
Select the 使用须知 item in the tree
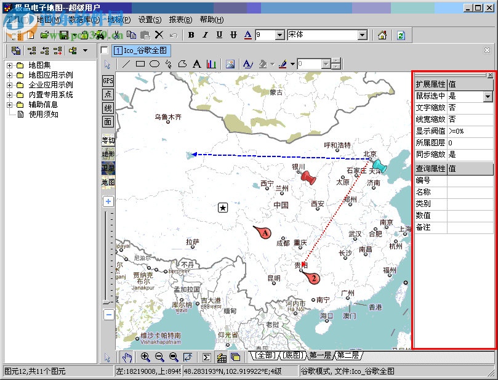pos(43,114)
